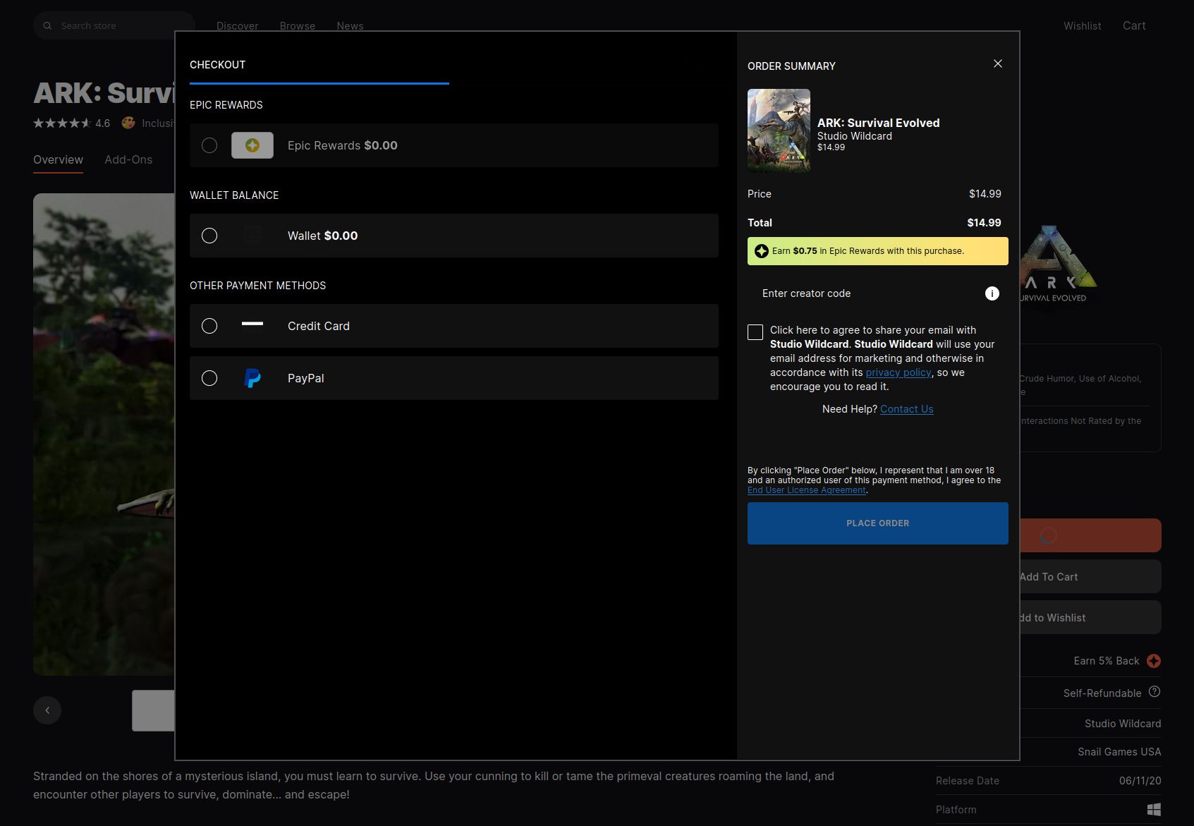Image resolution: width=1194 pixels, height=826 pixels.
Task: Choose PayPal payment radio button
Action: [x=209, y=378]
